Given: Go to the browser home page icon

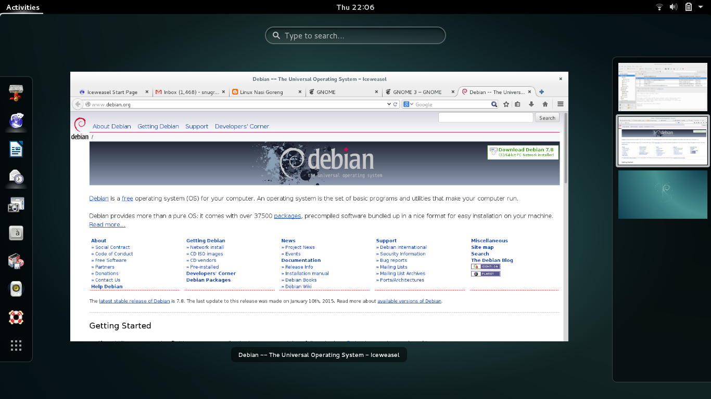Looking at the screenshot, I should tap(545, 104).
